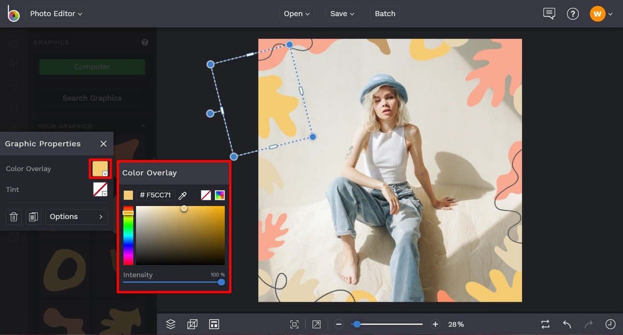Open the Tint color dropdown arrow
This screenshot has height=335, width=623.
point(105,193)
